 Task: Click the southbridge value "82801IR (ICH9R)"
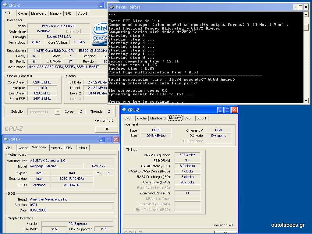(72, 179)
